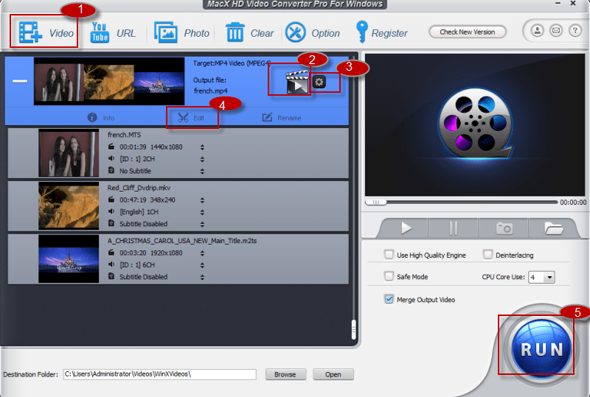
Task: Change video track stepper for Red_Cliff 348x240
Action: pos(202,200)
